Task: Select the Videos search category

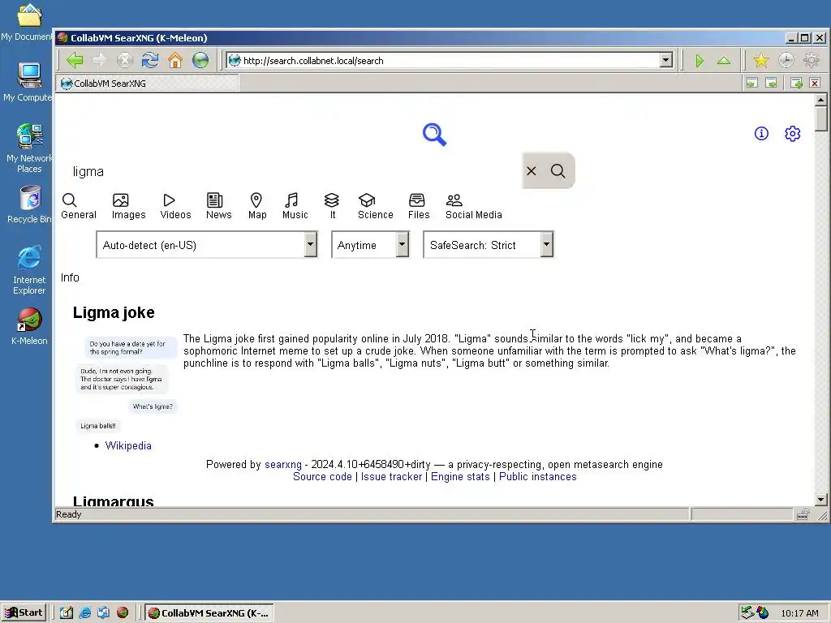Action: coord(175,206)
